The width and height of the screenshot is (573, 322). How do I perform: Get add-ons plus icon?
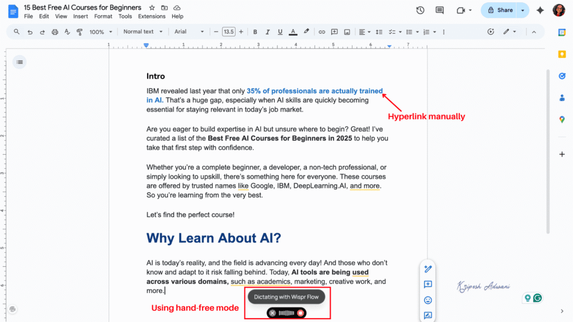point(562,154)
